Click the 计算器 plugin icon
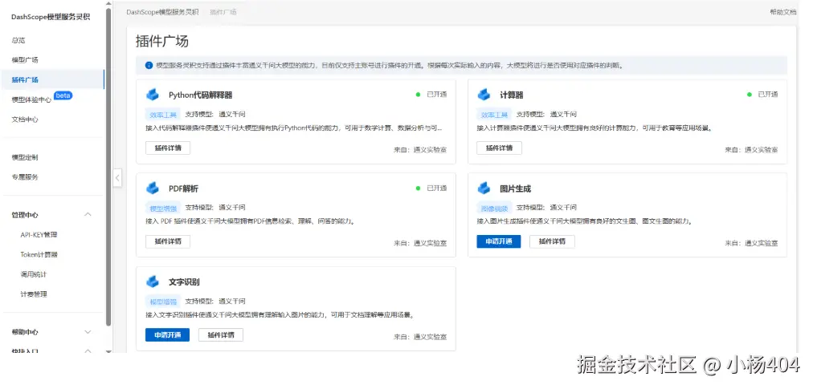Screen dimensions: 813x389 (x=484, y=95)
